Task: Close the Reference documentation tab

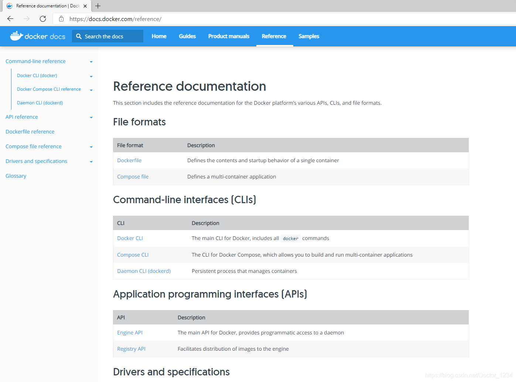Action: 85,6
